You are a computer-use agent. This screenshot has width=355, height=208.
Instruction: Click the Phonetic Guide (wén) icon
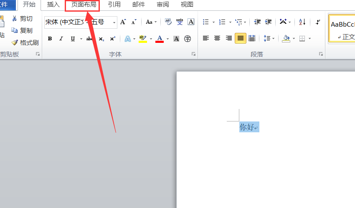tap(180, 22)
